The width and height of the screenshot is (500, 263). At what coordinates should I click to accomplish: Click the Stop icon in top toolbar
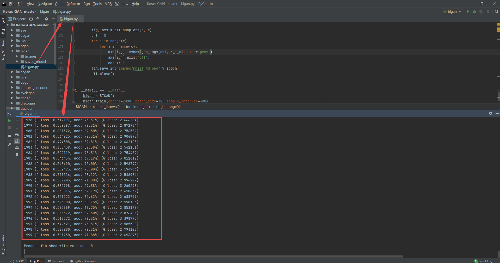coord(488,11)
